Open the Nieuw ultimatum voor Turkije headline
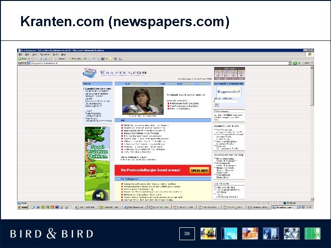Viewport: 331px width, 248px height. coord(141,133)
